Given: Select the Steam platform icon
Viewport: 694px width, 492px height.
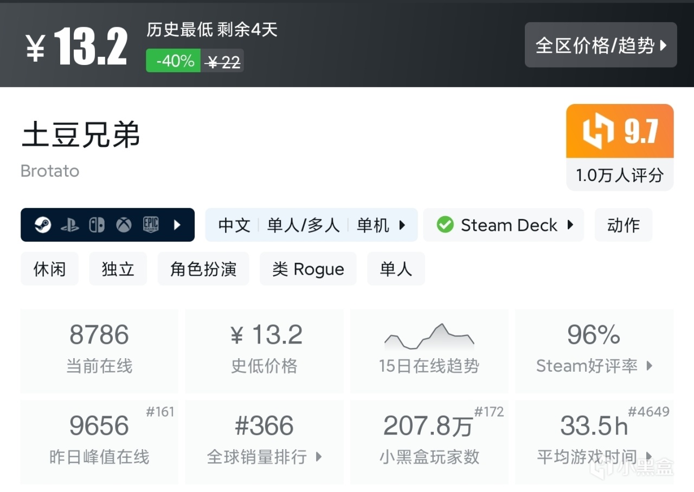Looking at the screenshot, I should pyautogui.click(x=43, y=225).
